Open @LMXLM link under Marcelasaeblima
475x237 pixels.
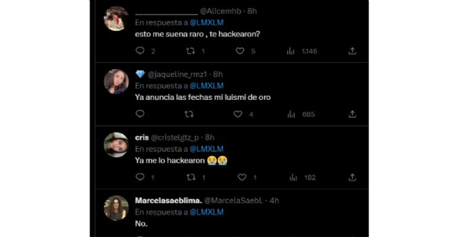pos(207,212)
